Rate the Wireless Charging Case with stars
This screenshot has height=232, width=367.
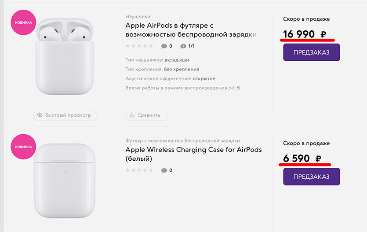(x=139, y=170)
